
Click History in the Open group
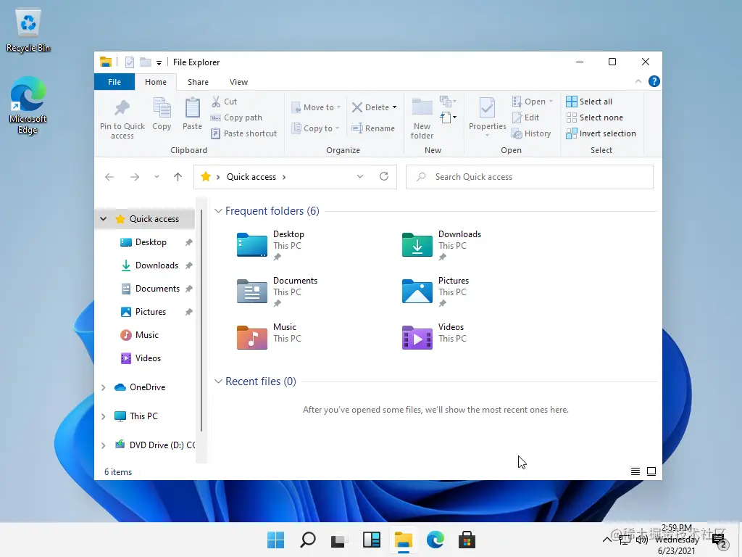click(x=531, y=133)
